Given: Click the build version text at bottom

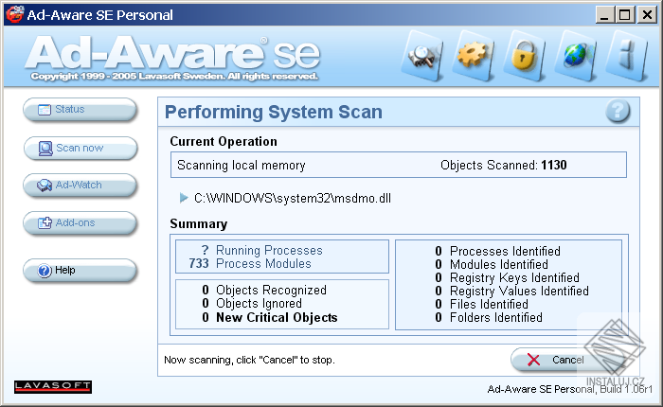Looking at the screenshot, I should click(569, 389).
